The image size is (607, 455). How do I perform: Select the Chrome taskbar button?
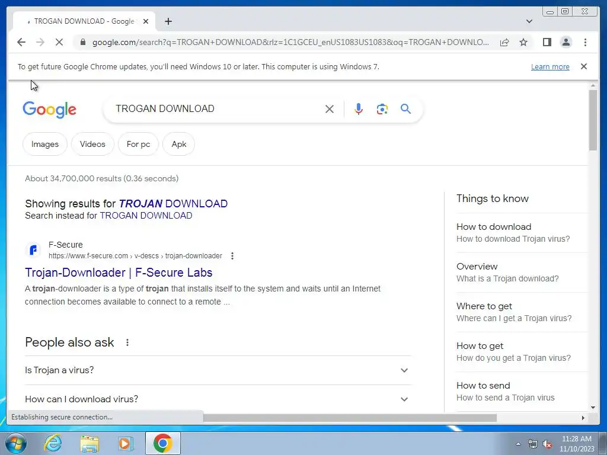163,443
